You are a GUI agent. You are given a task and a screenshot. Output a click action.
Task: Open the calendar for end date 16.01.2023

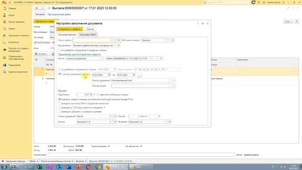point(134,75)
